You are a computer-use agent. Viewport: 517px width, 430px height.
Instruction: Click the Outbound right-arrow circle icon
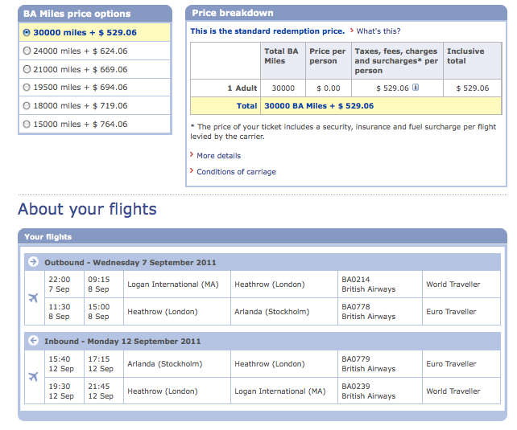tap(33, 262)
